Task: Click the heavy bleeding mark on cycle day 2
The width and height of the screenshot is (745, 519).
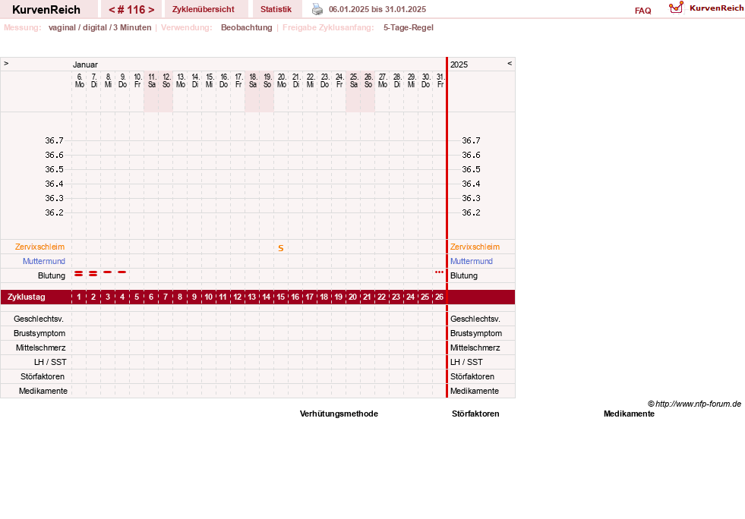Action: (93, 273)
